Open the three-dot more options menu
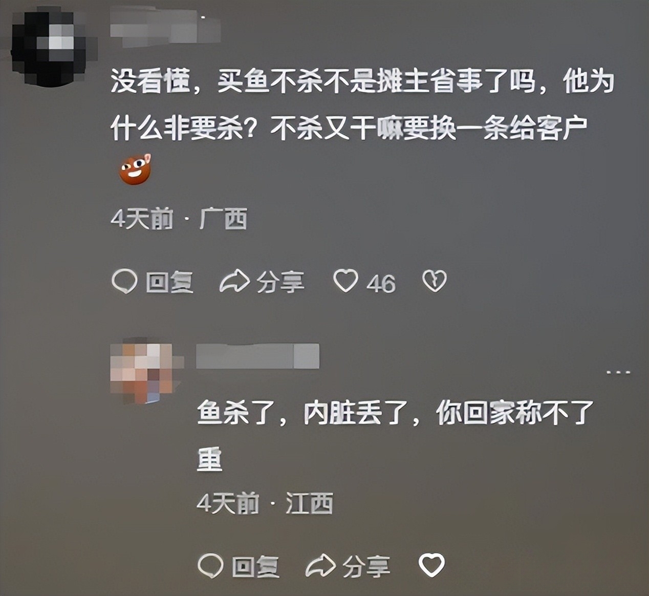 618,372
